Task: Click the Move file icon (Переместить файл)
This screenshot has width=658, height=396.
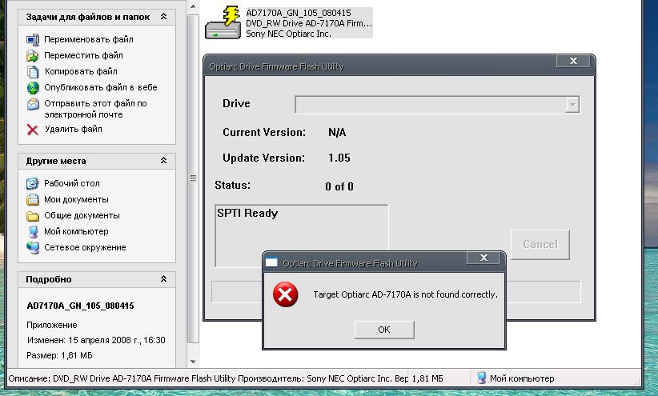Action: [x=33, y=55]
